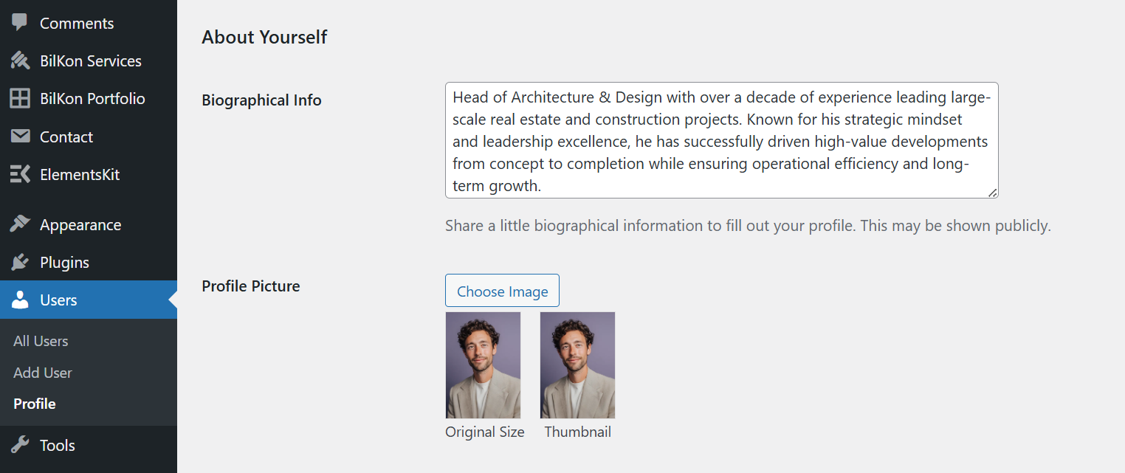Click the Original Size profile picture

tap(483, 365)
